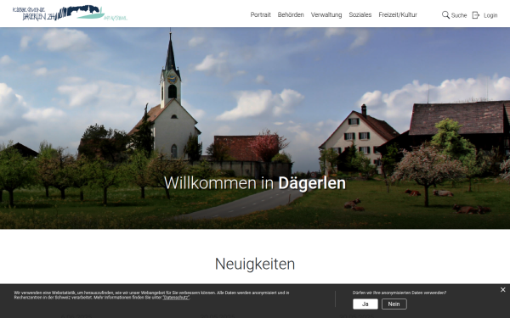Image resolution: width=510 pixels, height=318 pixels.
Task: Open the Soziales menu
Action: click(x=360, y=15)
